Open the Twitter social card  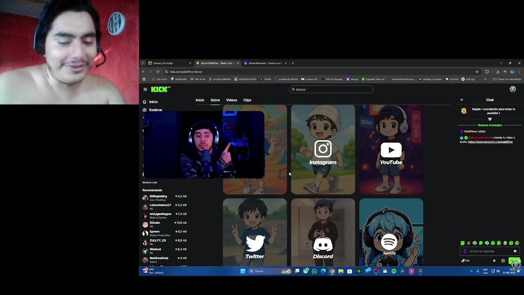coord(255,232)
